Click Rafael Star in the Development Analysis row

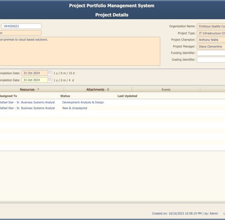[27, 102]
